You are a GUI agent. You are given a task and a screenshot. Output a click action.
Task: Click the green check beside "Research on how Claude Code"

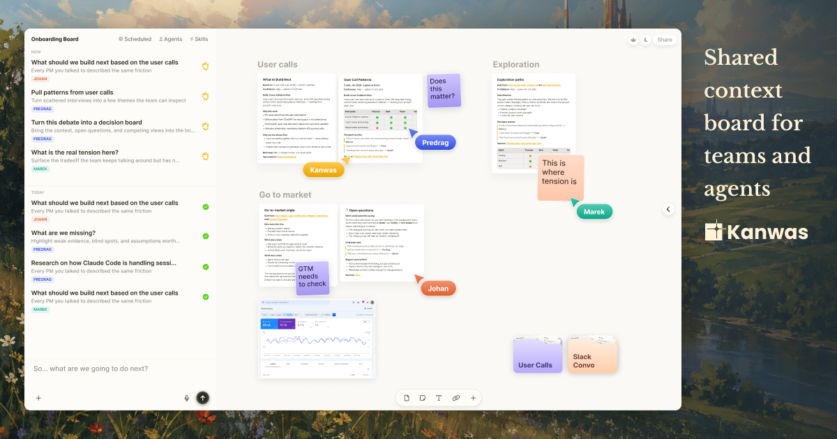click(205, 267)
